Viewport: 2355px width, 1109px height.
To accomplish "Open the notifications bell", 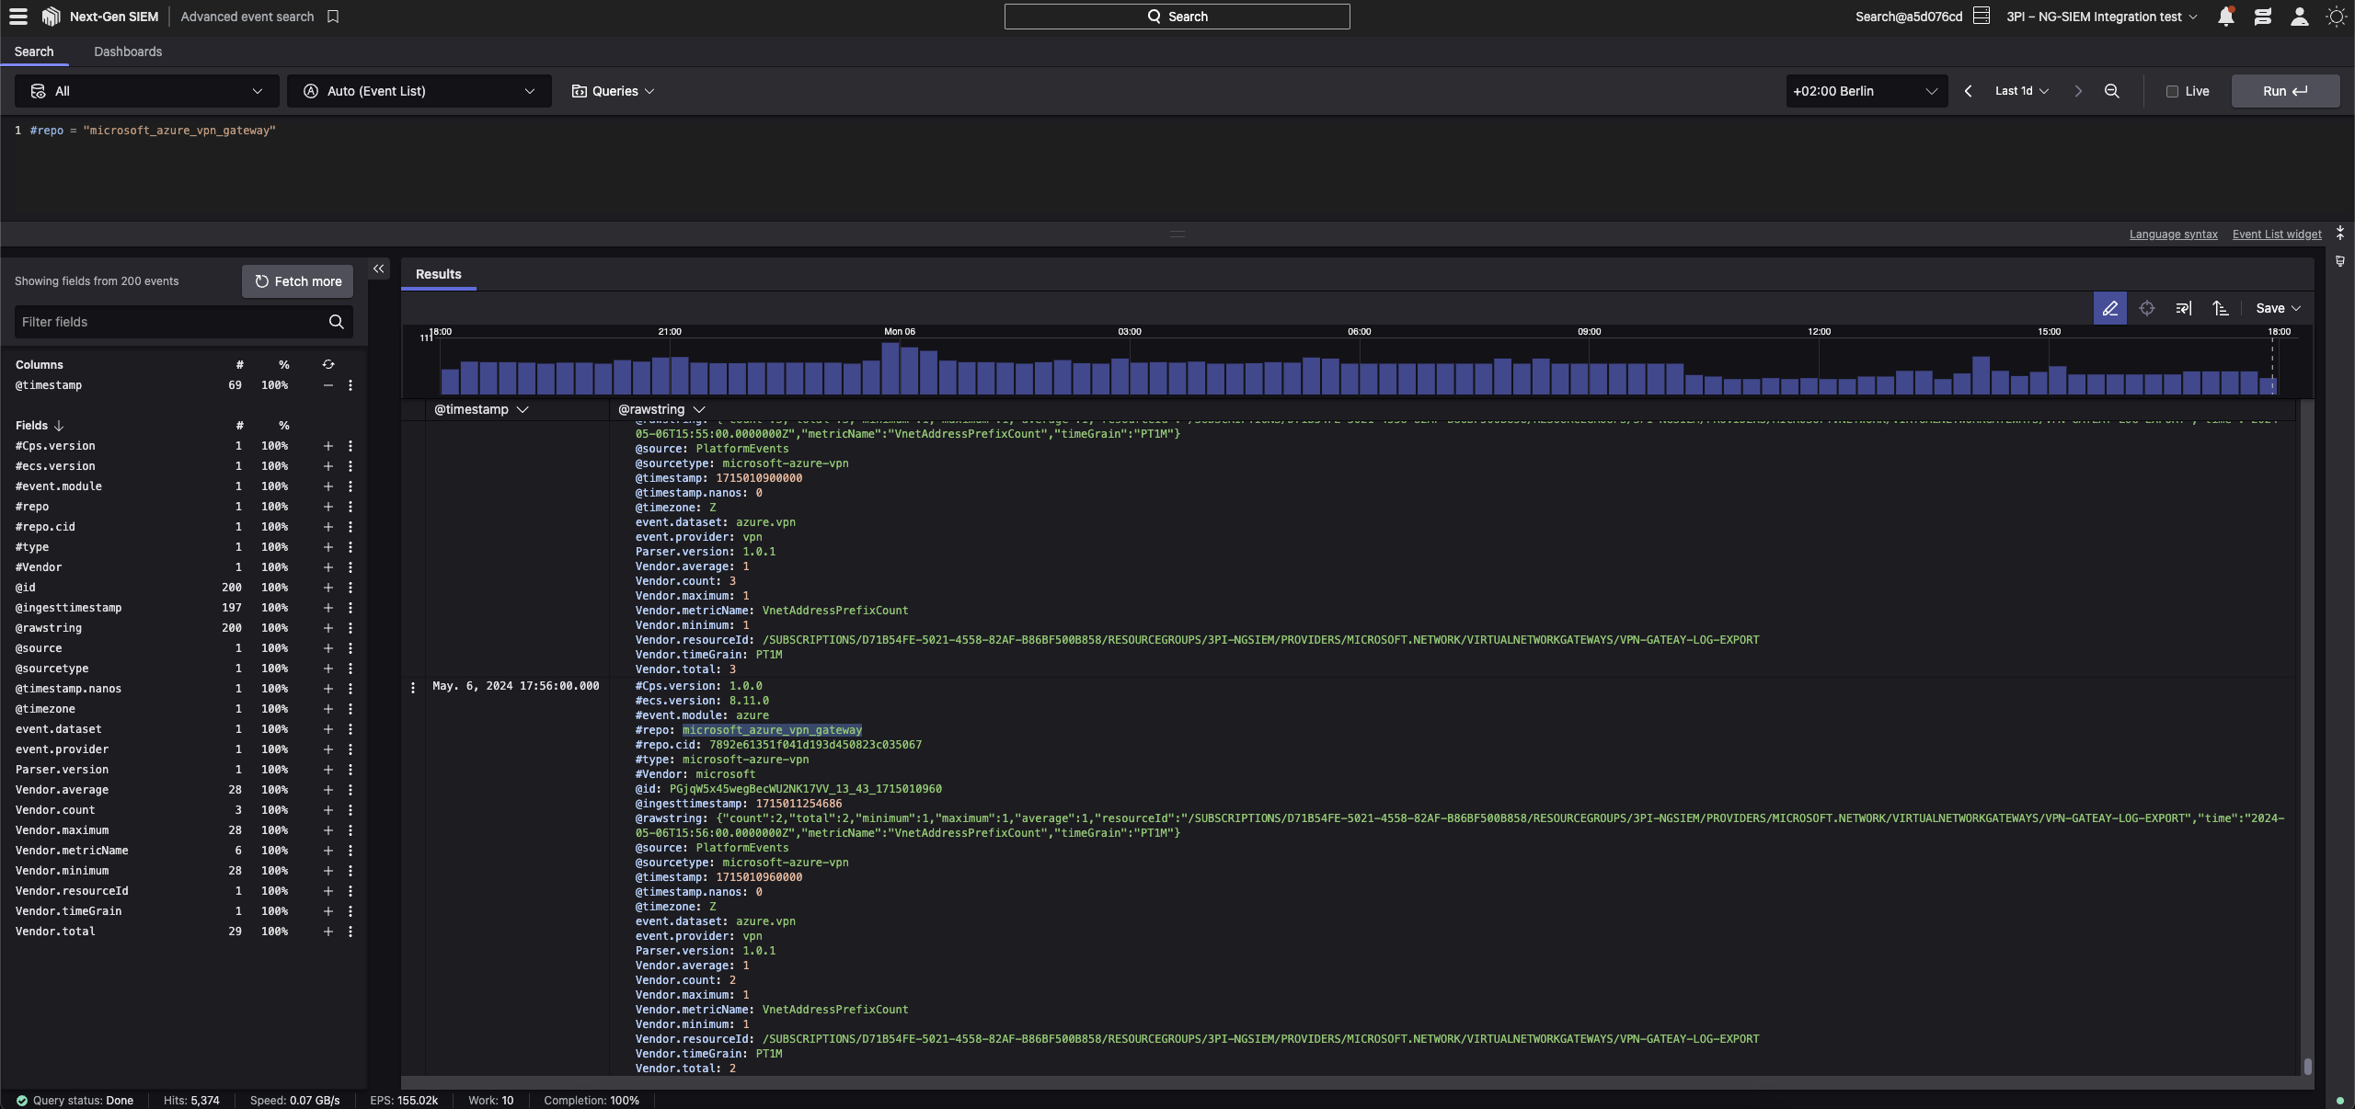I will point(2225,17).
